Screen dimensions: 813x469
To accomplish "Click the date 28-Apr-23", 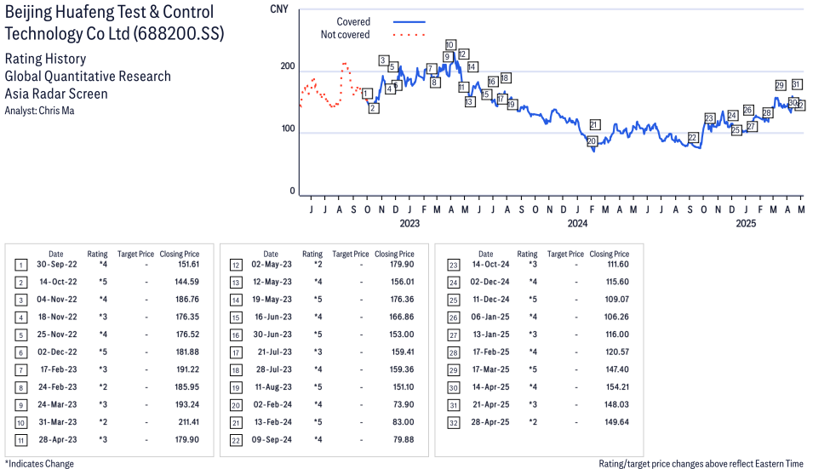I will coord(58,439).
